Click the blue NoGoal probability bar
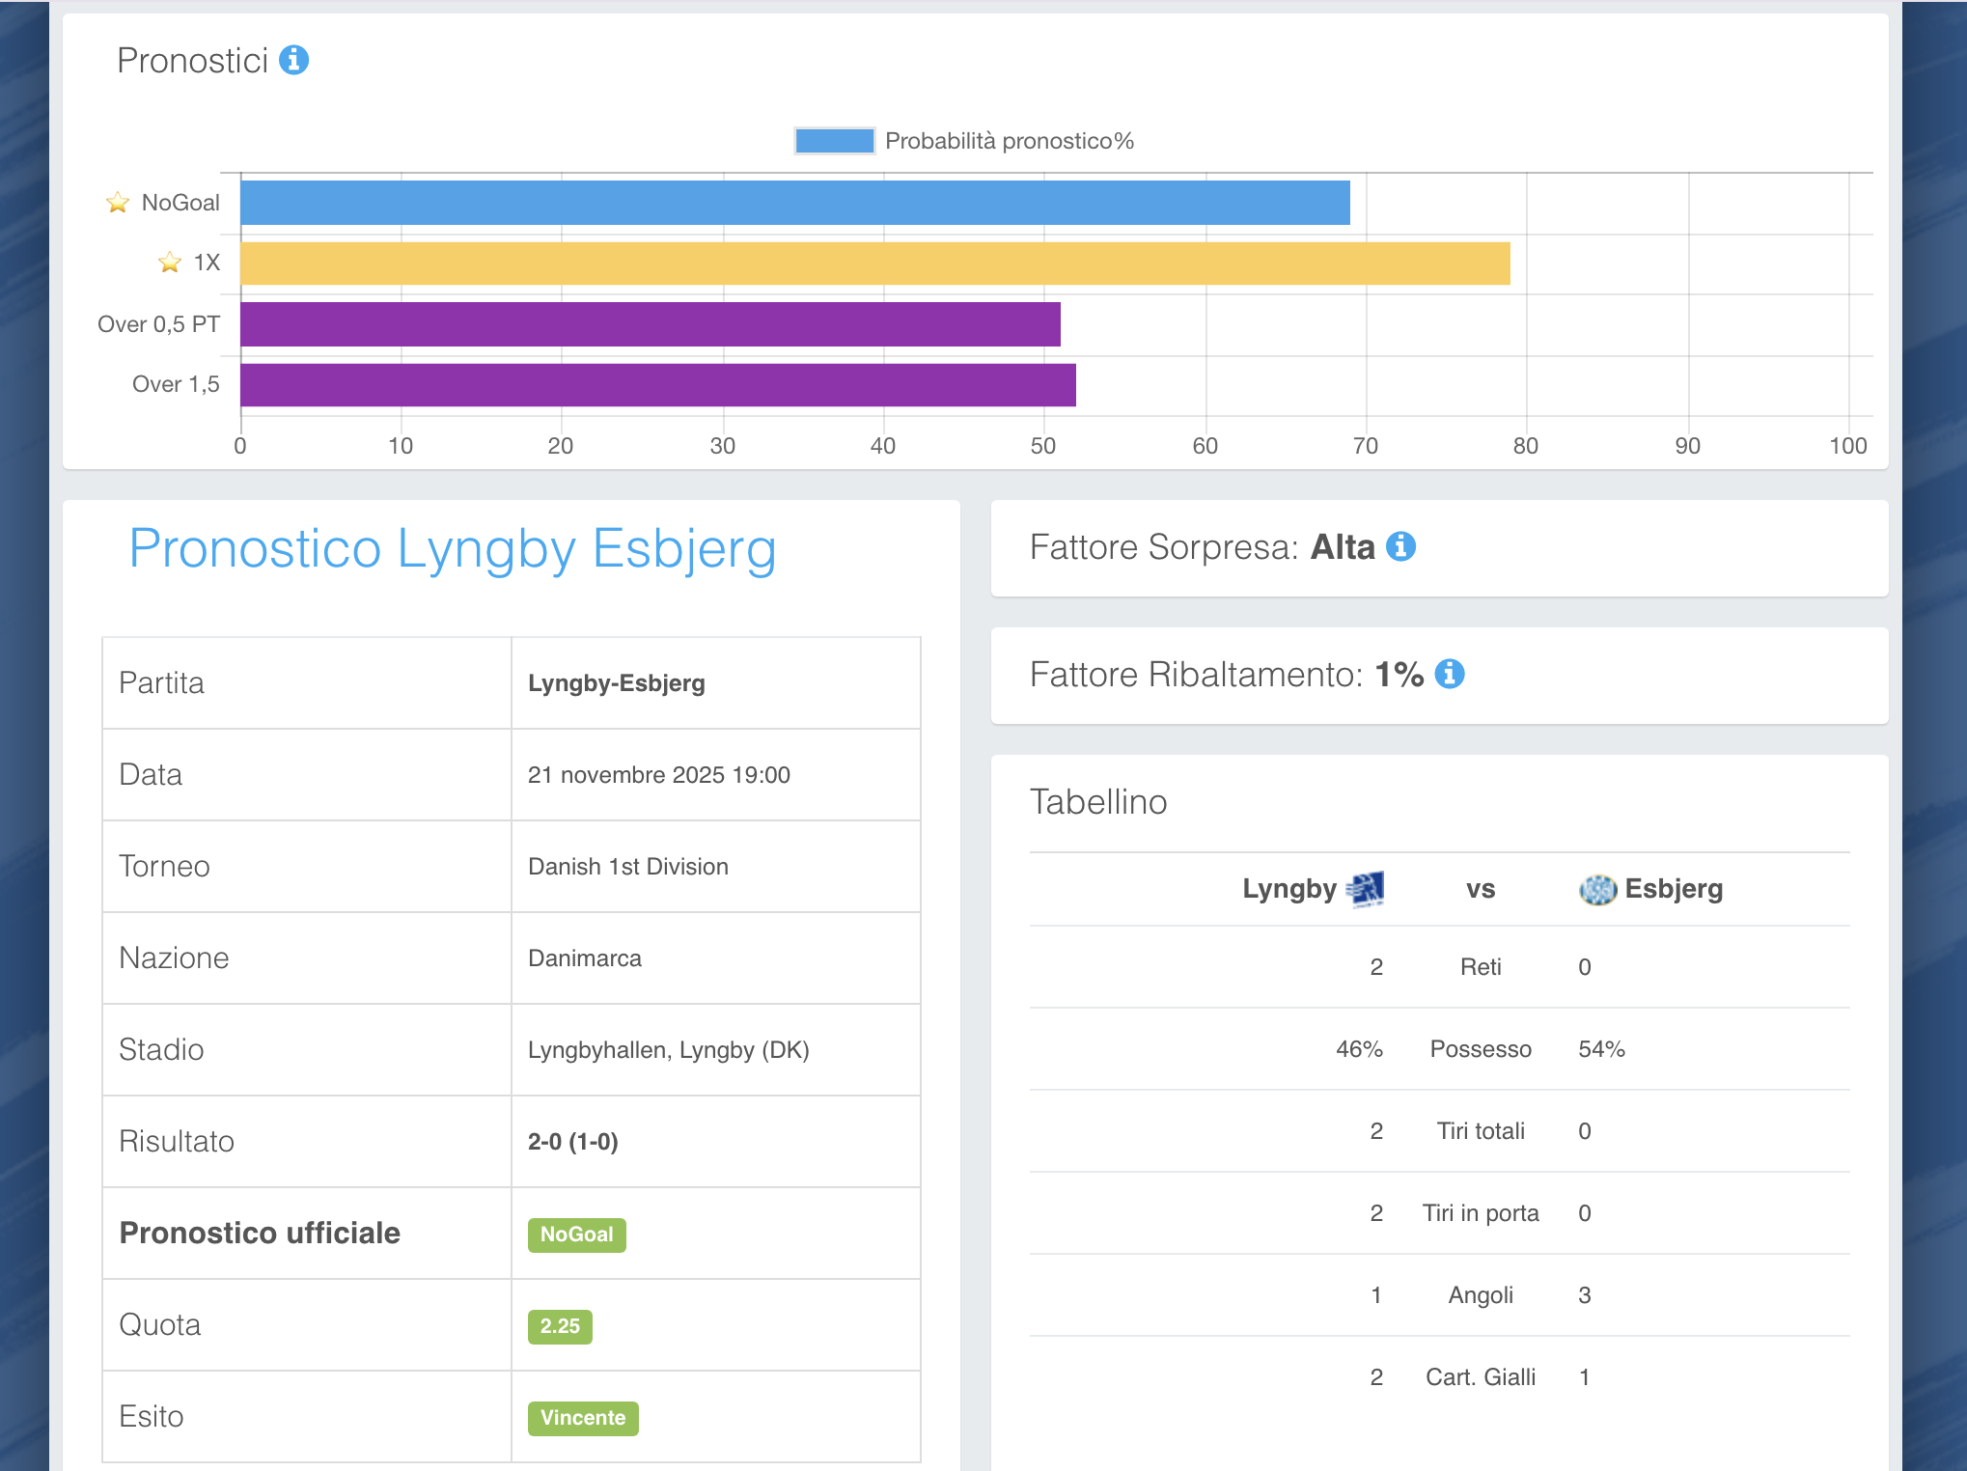Image resolution: width=1967 pixels, height=1471 pixels. click(794, 203)
